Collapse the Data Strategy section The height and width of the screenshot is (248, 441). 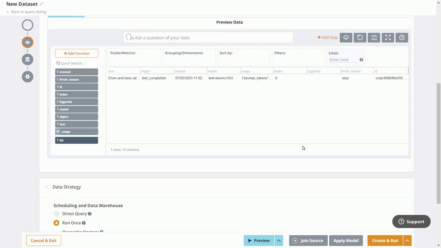pos(47,187)
